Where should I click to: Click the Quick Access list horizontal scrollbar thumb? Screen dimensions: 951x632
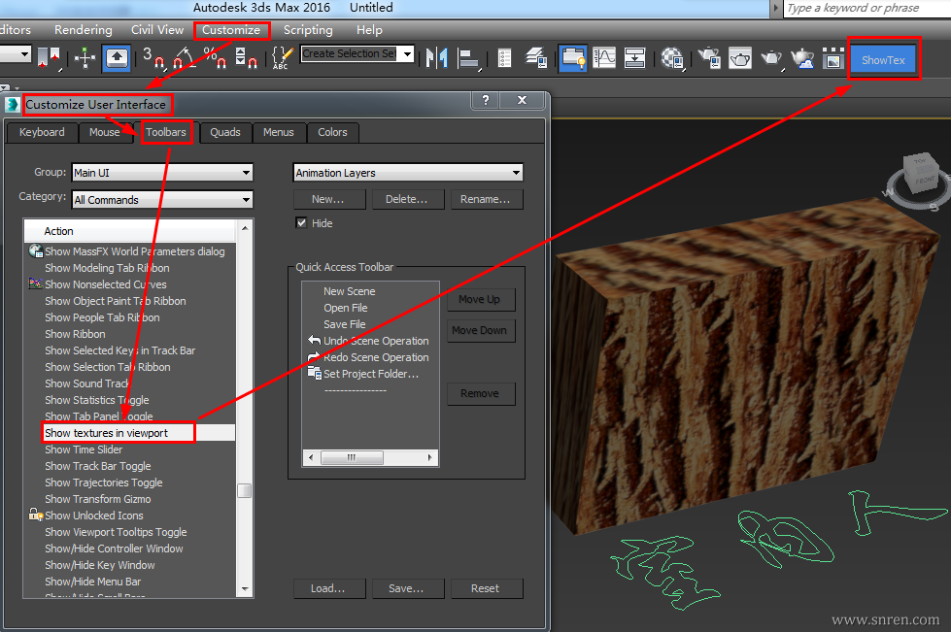[x=352, y=457]
